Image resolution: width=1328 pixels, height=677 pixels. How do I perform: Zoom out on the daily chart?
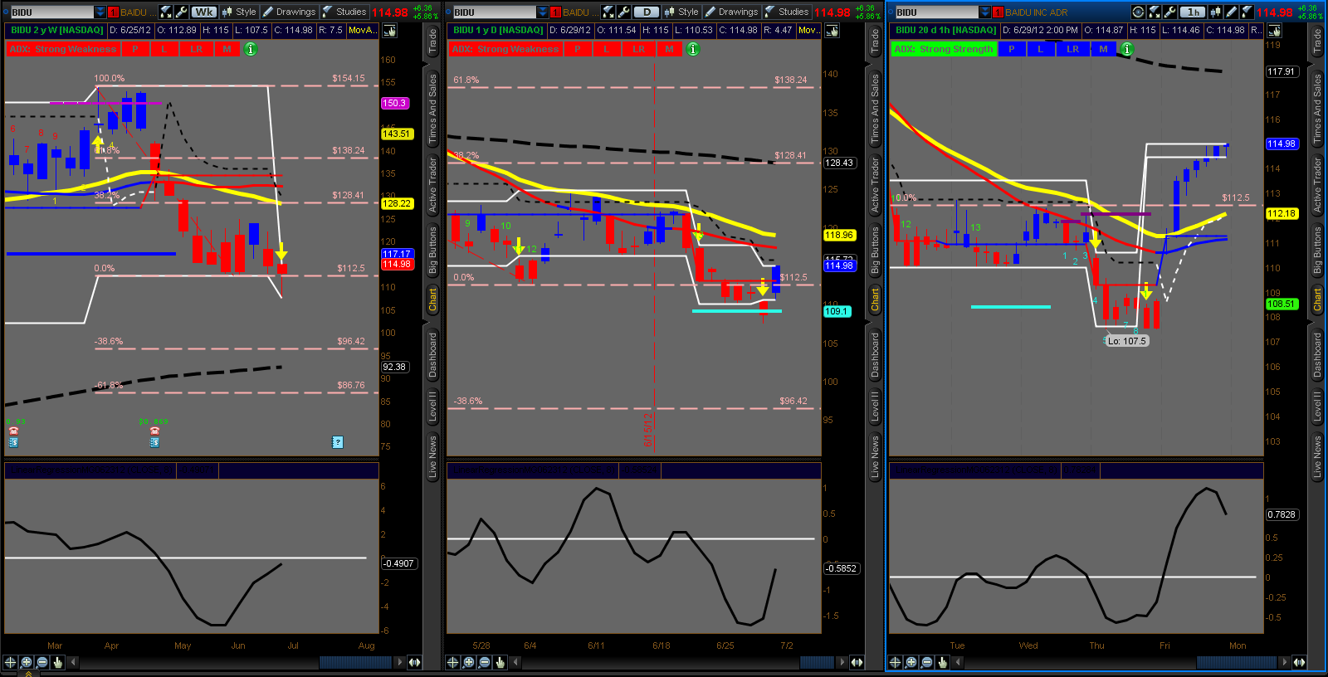tap(484, 662)
